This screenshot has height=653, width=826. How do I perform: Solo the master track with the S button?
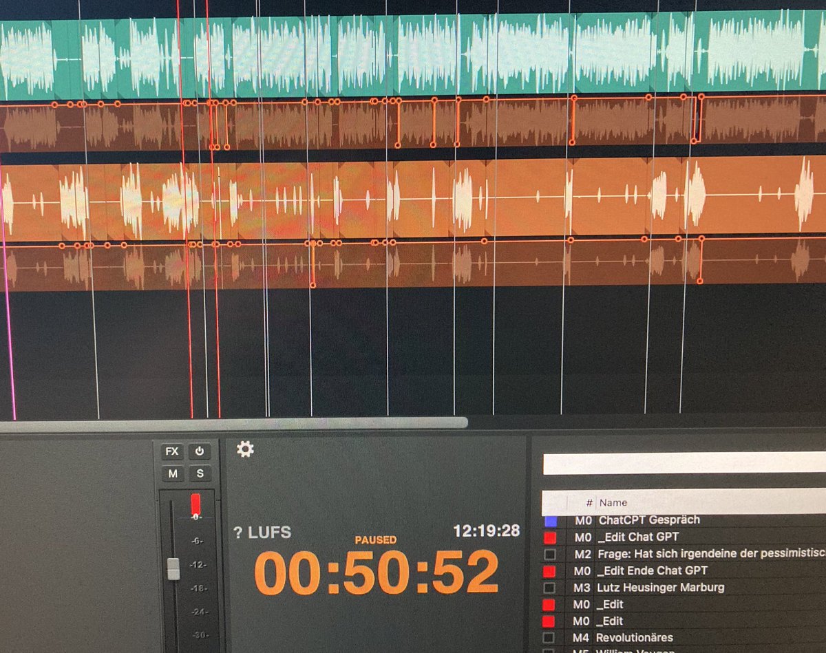click(200, 473)
